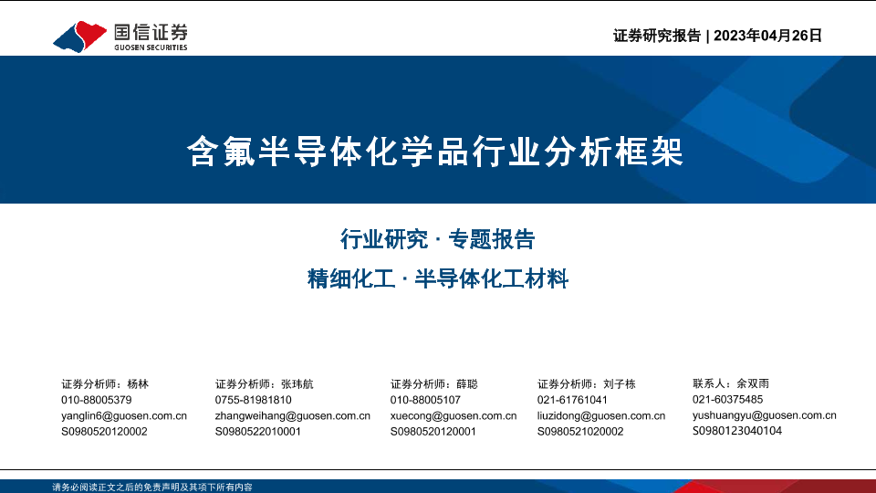Screen dimensions: 876x493
Task: Click the report date 2023年04月26日
Action: point(767,36)
